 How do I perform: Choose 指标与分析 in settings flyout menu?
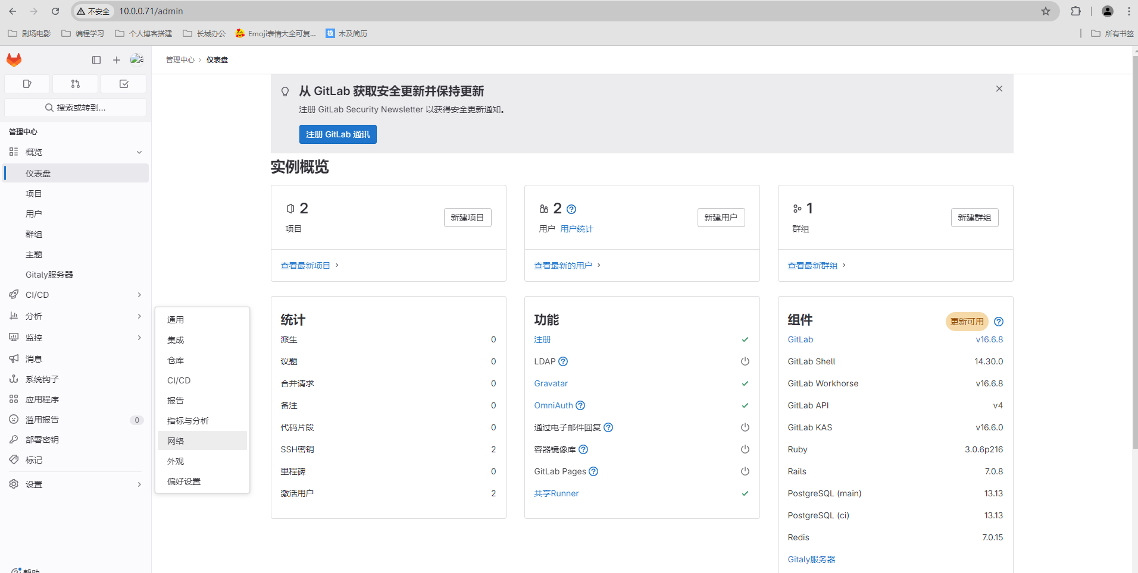pyautogui.click(x=202, y=421)
